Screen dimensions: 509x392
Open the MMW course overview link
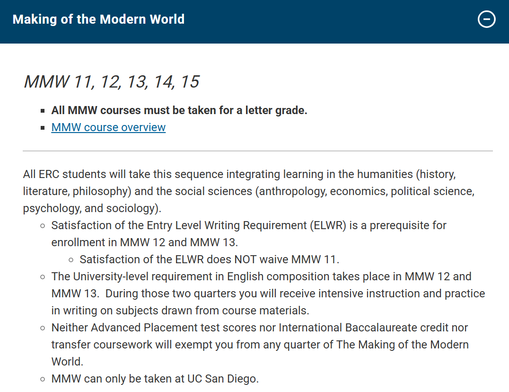[x=108, y=127]
